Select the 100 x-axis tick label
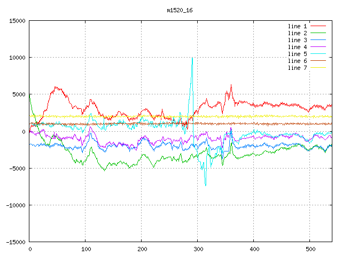Viewport: 342px width, 256px height. point(85,249)
